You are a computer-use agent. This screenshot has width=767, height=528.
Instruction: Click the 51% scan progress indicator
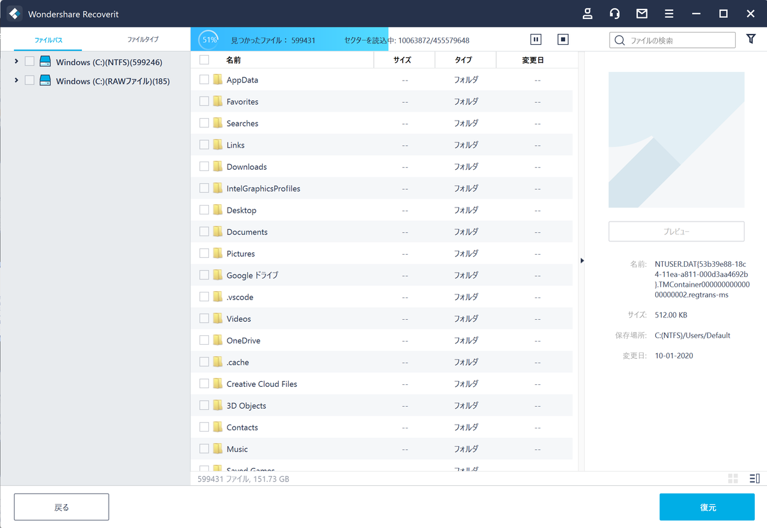point(208,40)
